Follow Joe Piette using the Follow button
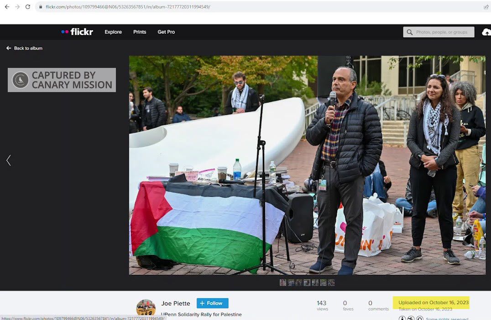This screenshot has height=320, width=491. coord(212,303)
